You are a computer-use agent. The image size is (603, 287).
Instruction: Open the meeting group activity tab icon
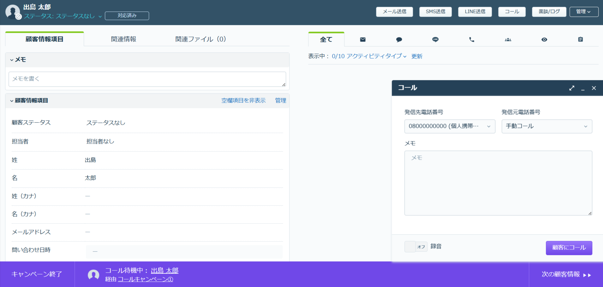pos(508,40)
